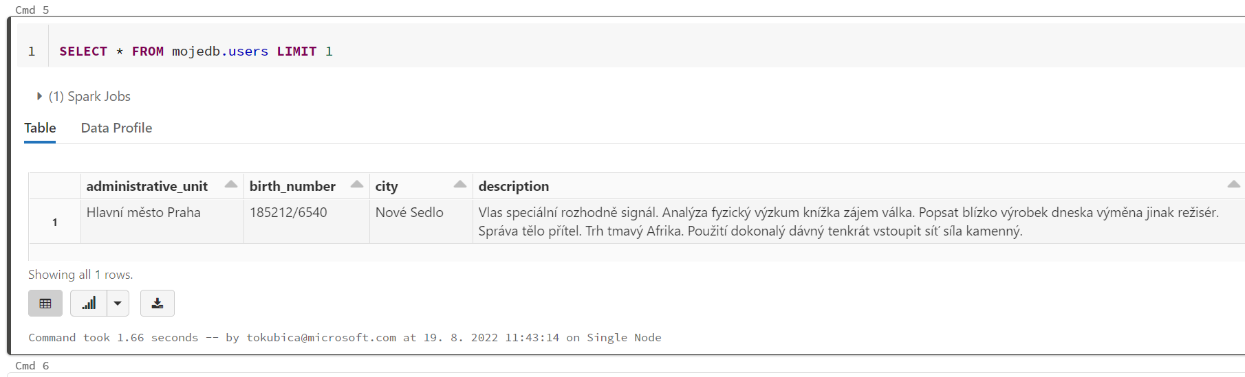Expand the Spark Jobs section

(x=39, y=96)
